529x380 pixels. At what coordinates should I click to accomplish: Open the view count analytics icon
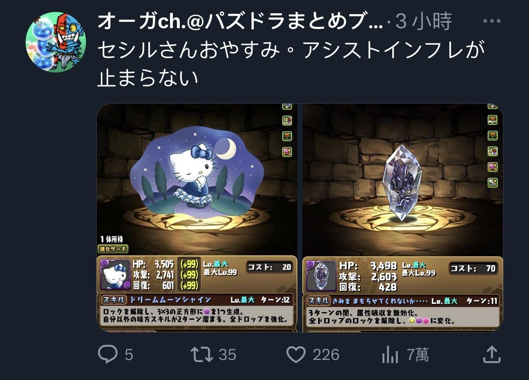coord(390,355)
